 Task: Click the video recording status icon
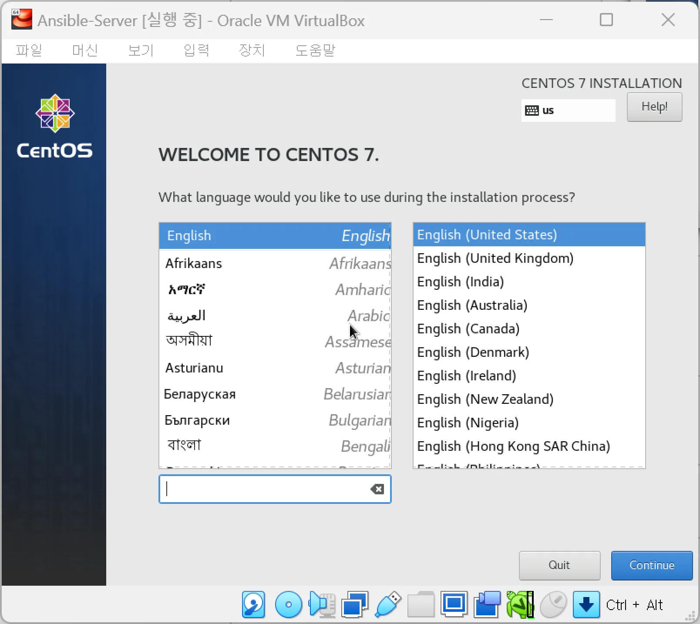coord(487,604)
